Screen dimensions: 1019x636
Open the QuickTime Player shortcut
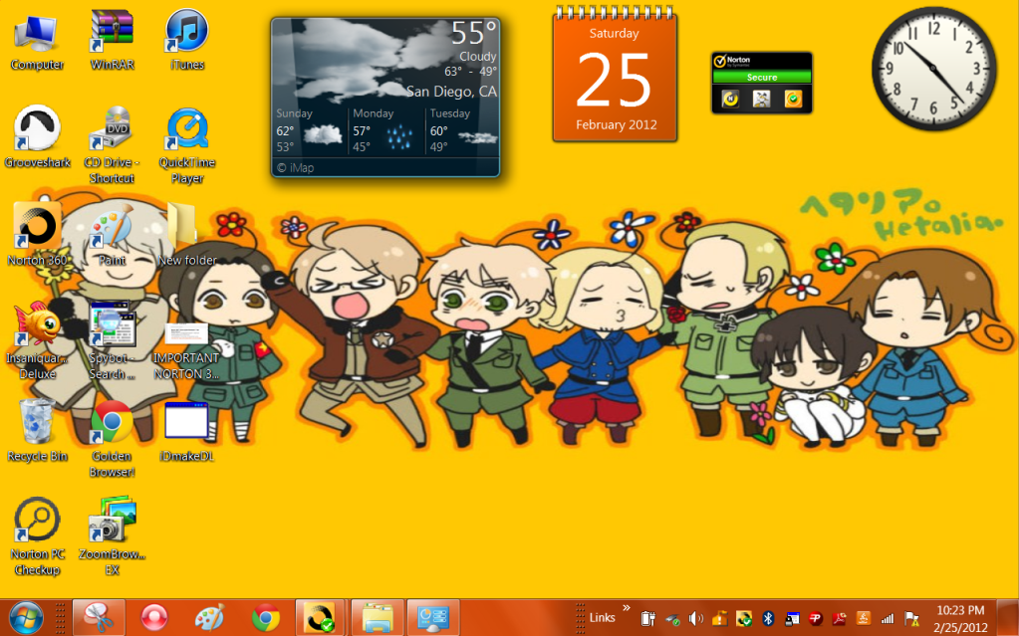[187, 145]
